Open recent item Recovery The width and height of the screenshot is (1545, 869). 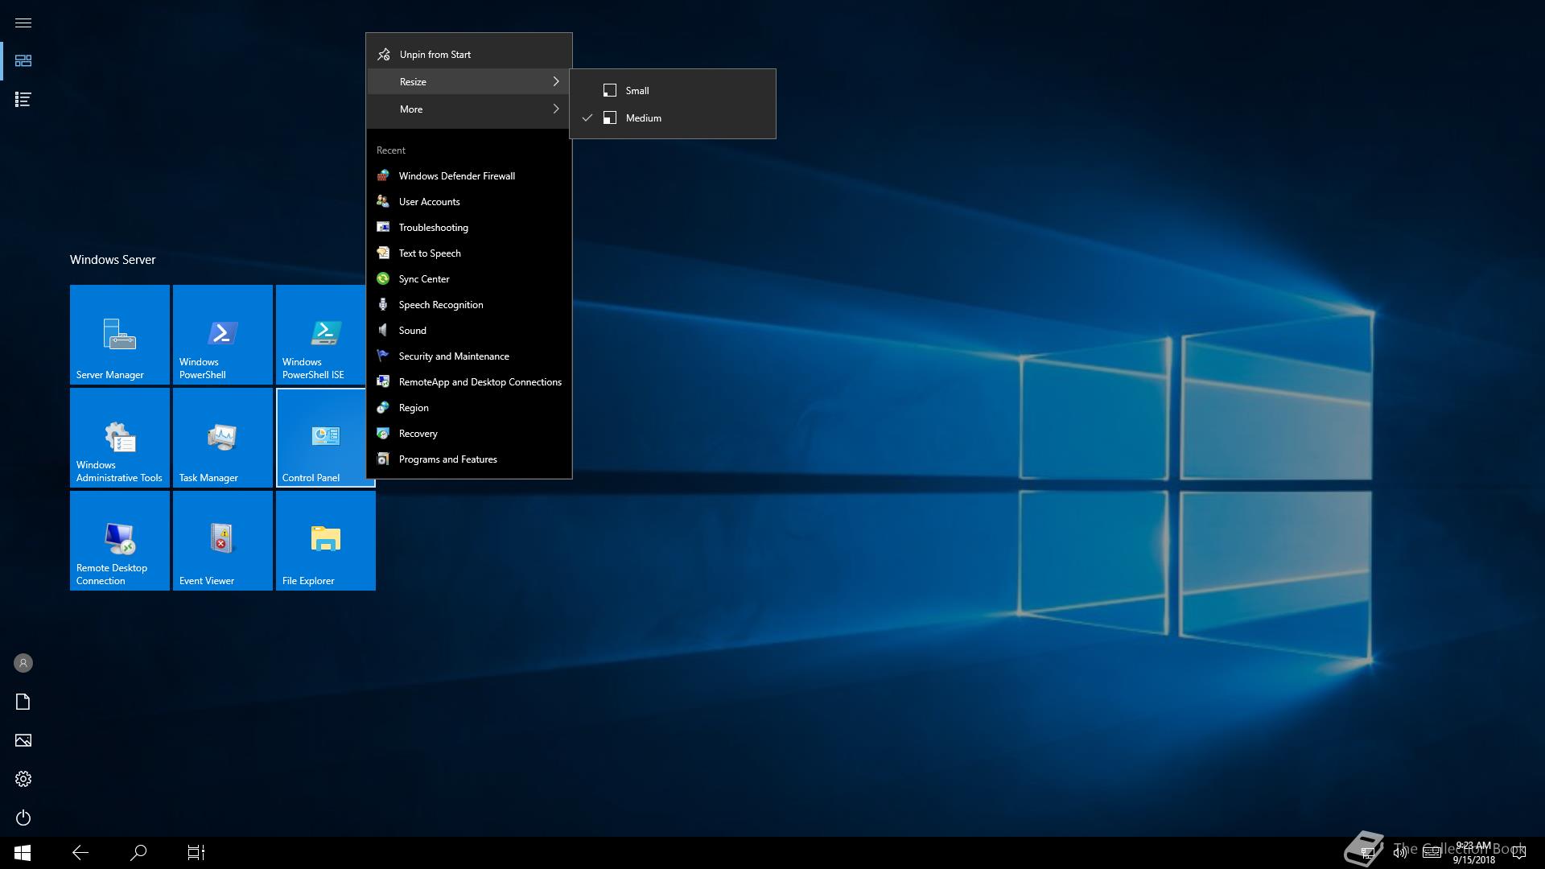(x=469, y=434)
